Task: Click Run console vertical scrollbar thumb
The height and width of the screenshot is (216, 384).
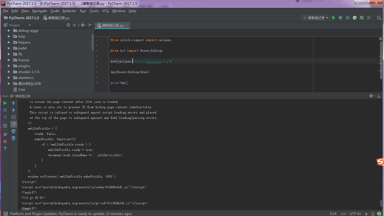Action: [381, 203]
